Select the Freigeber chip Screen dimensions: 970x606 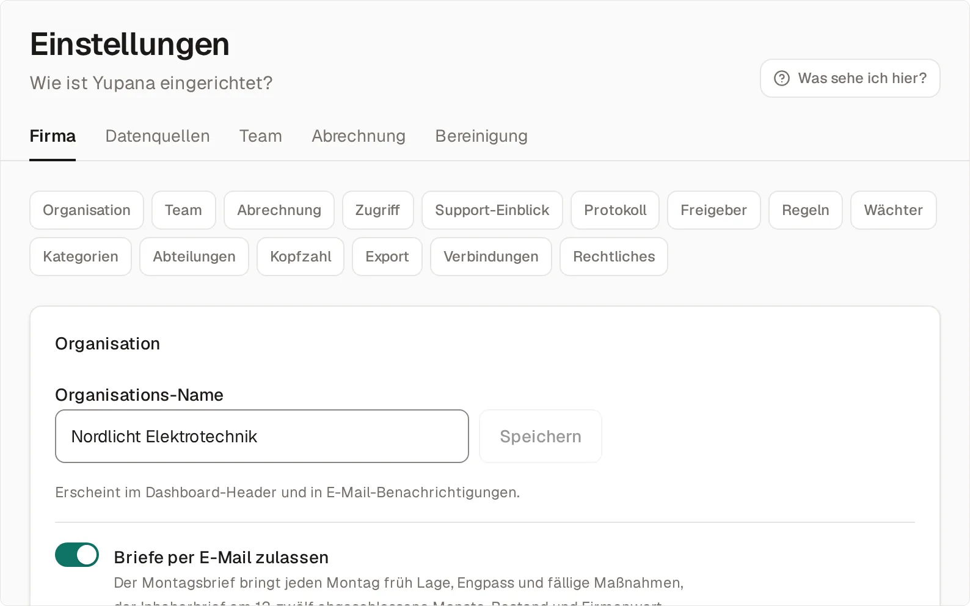click(x=714, y=210)
